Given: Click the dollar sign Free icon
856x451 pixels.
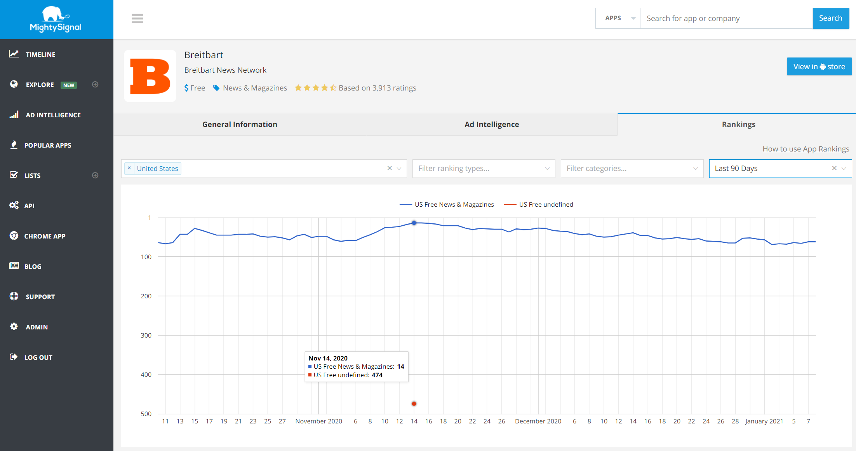Looking at the screenshot, I should coord(186,88).
